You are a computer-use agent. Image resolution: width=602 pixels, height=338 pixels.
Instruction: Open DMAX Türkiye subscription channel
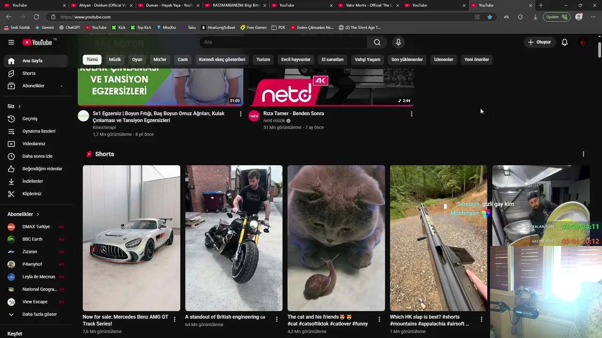(36, 227)
